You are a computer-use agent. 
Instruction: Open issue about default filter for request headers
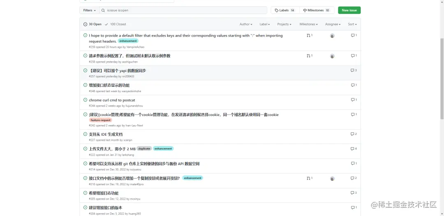click(x=186, y=38)
